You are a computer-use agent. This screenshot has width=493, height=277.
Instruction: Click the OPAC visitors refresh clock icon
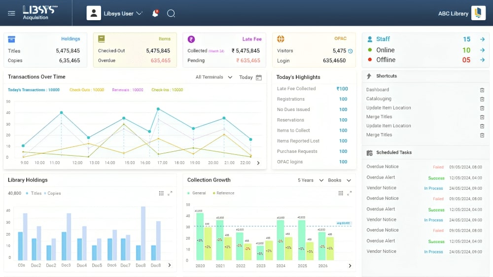tap(350, 51)
